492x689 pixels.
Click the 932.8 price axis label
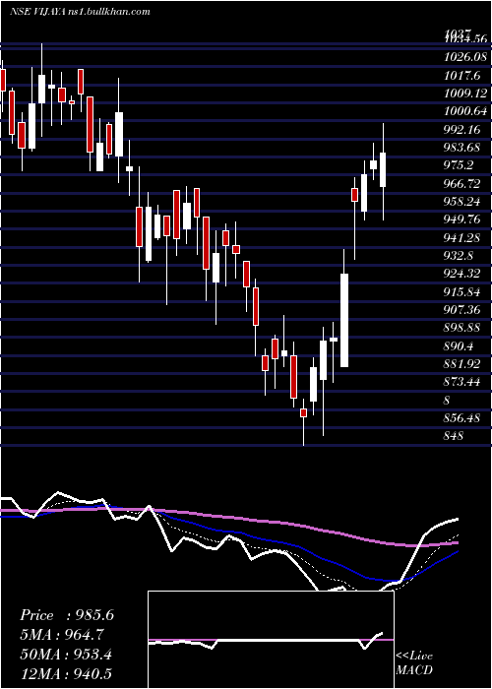461,256
